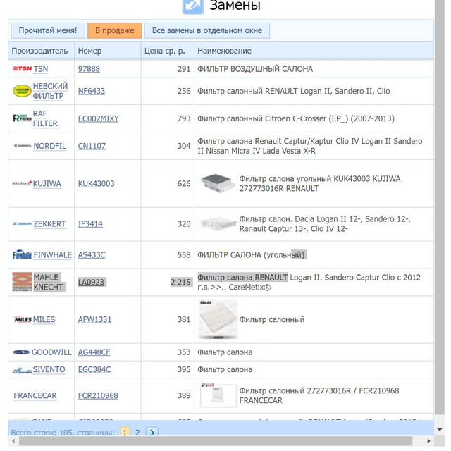Open the MAHLE KNECHT manufacturer link
This screenshot has height=451, width=451.
coord(48,282)
